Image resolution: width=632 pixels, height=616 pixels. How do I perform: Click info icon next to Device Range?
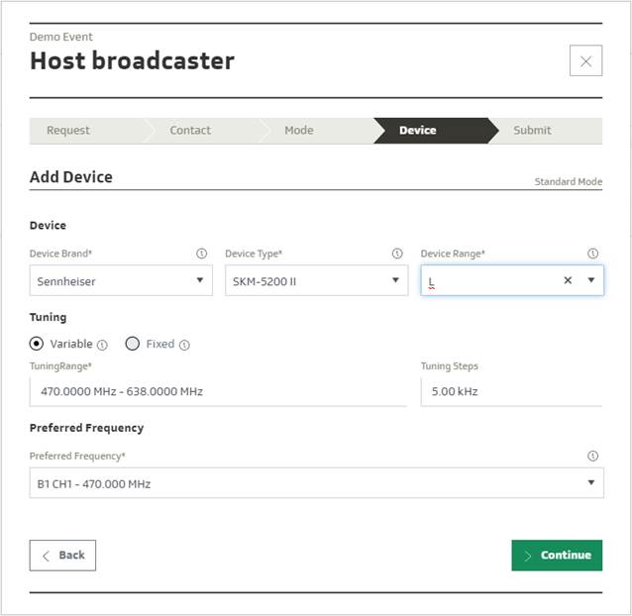(x=592, y=254)
